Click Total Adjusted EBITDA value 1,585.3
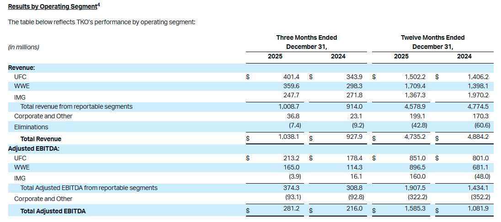 416,209
